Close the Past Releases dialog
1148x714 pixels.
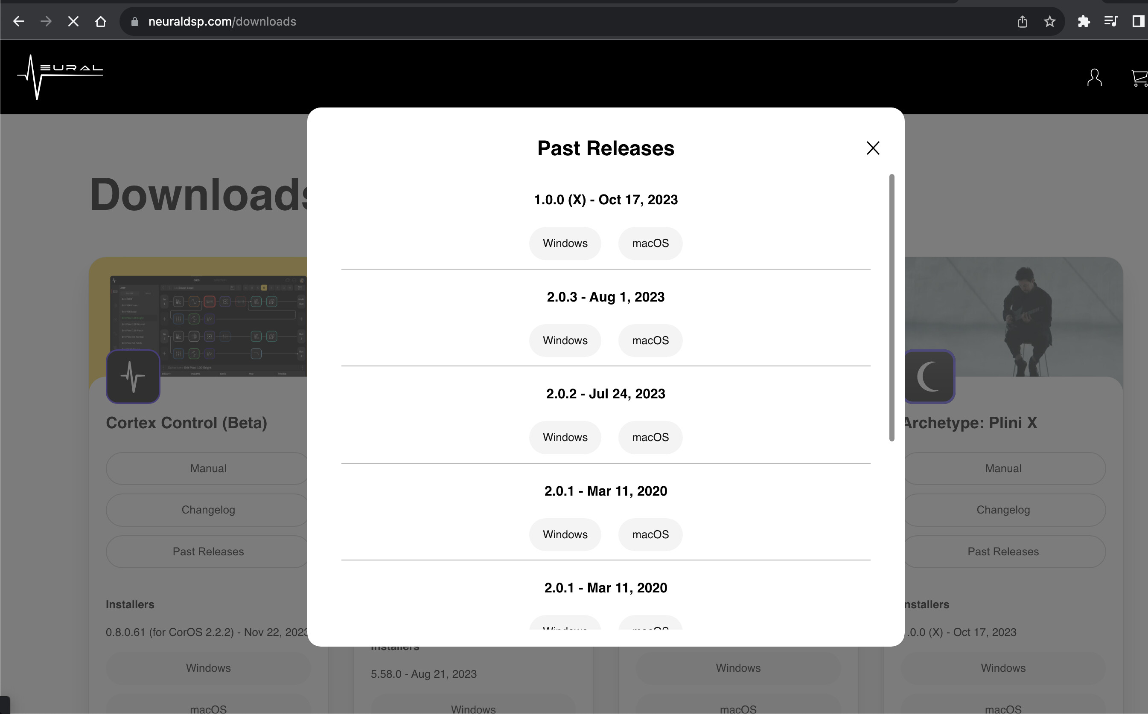point(873,148)
